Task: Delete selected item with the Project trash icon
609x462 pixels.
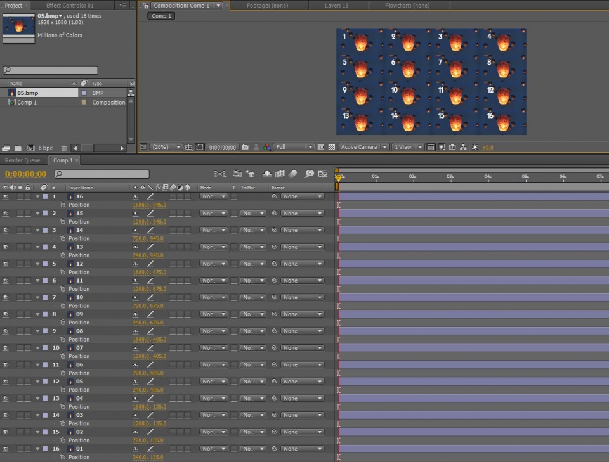Action: (x=64, y=148)
